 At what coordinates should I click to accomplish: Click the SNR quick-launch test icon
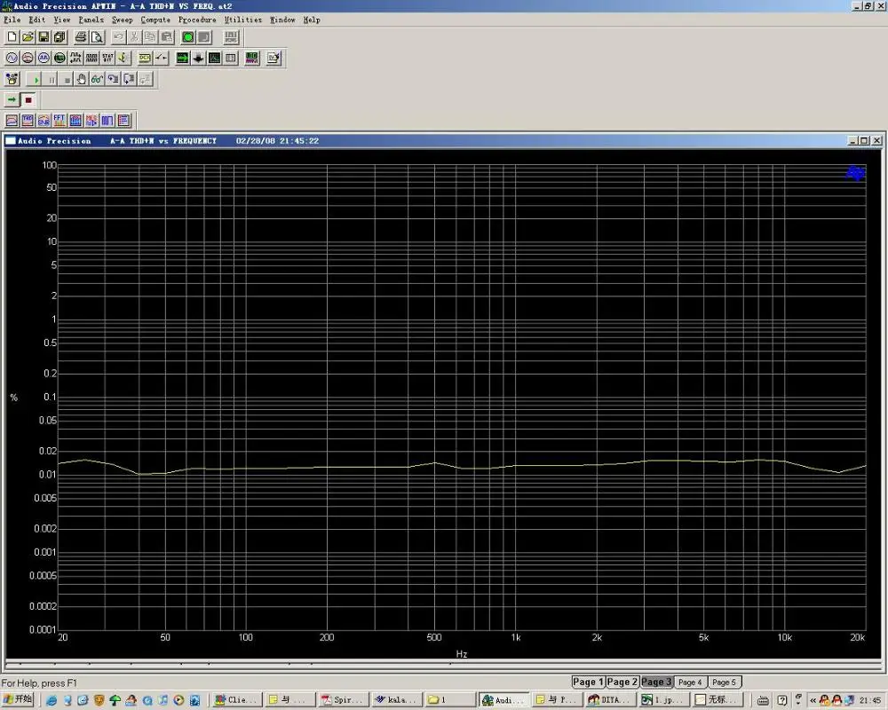tap(44, 120)
